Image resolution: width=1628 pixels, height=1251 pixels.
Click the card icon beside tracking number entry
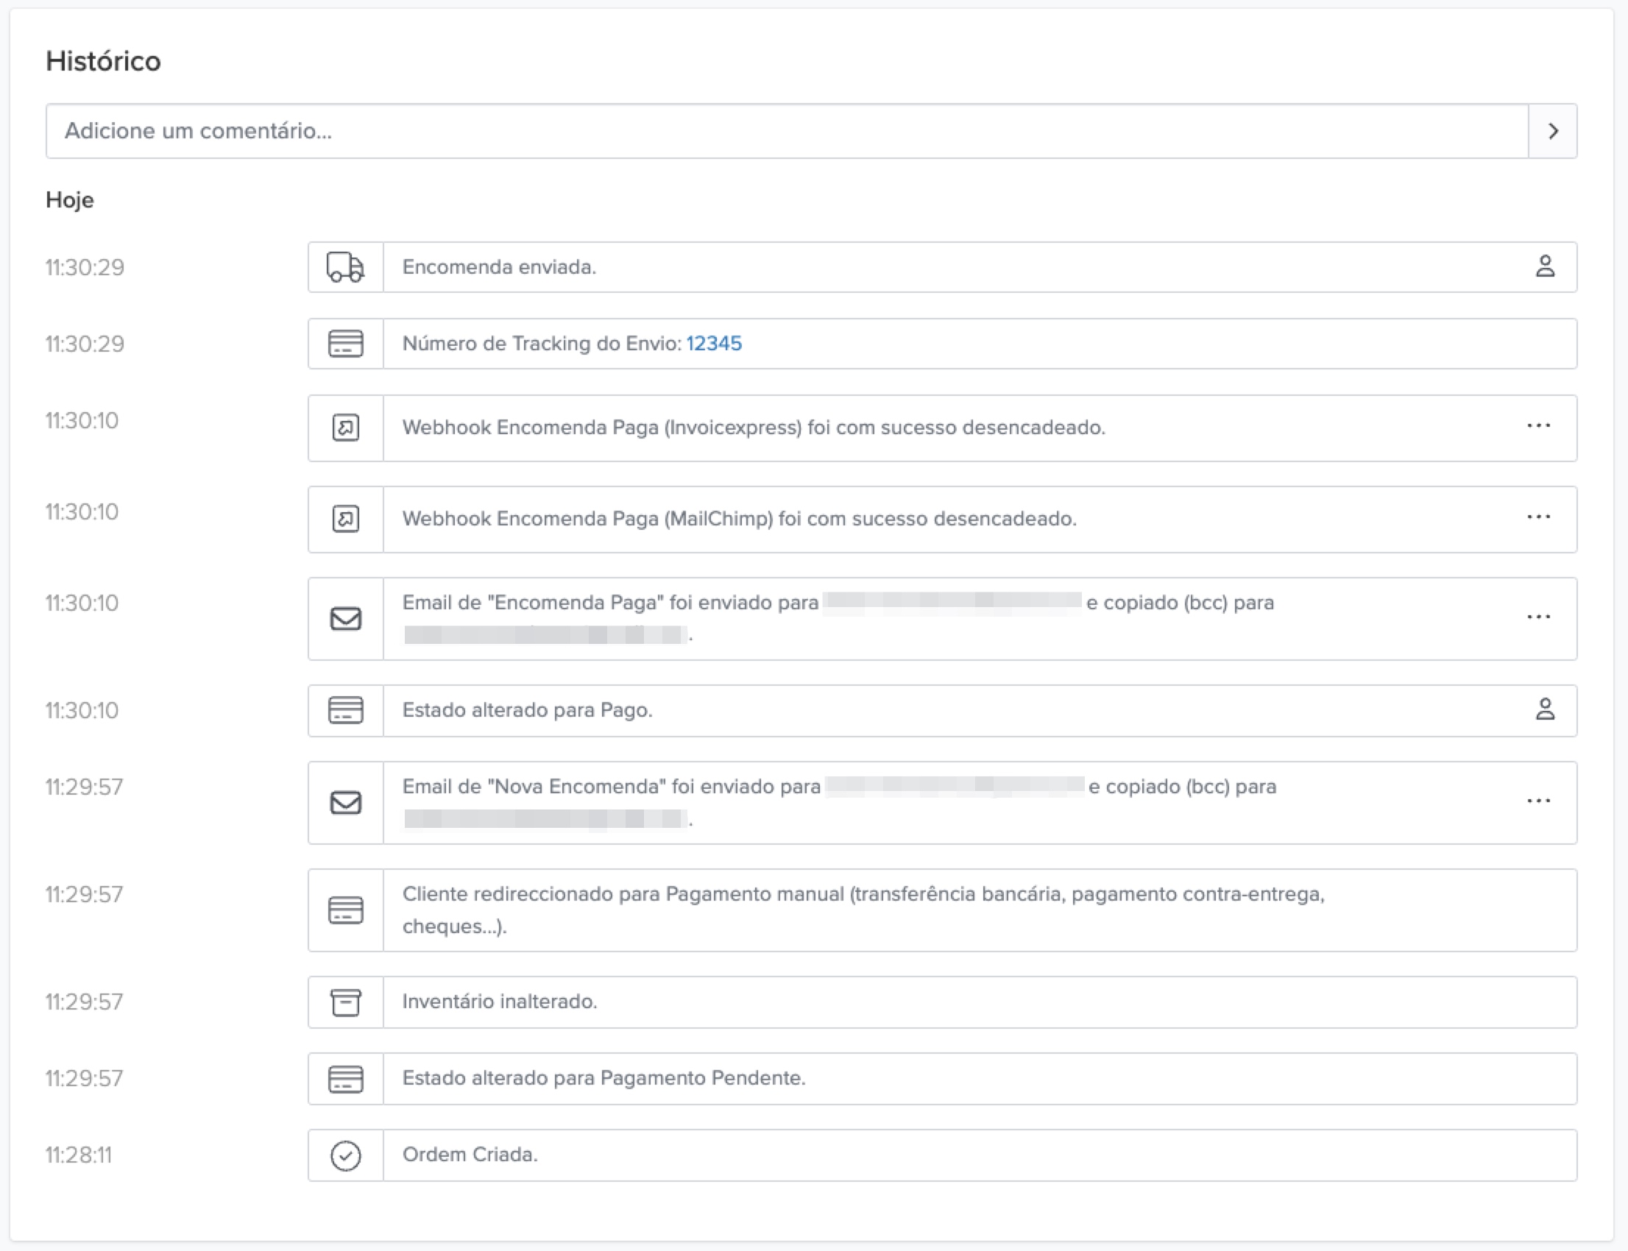pos(346,343)
